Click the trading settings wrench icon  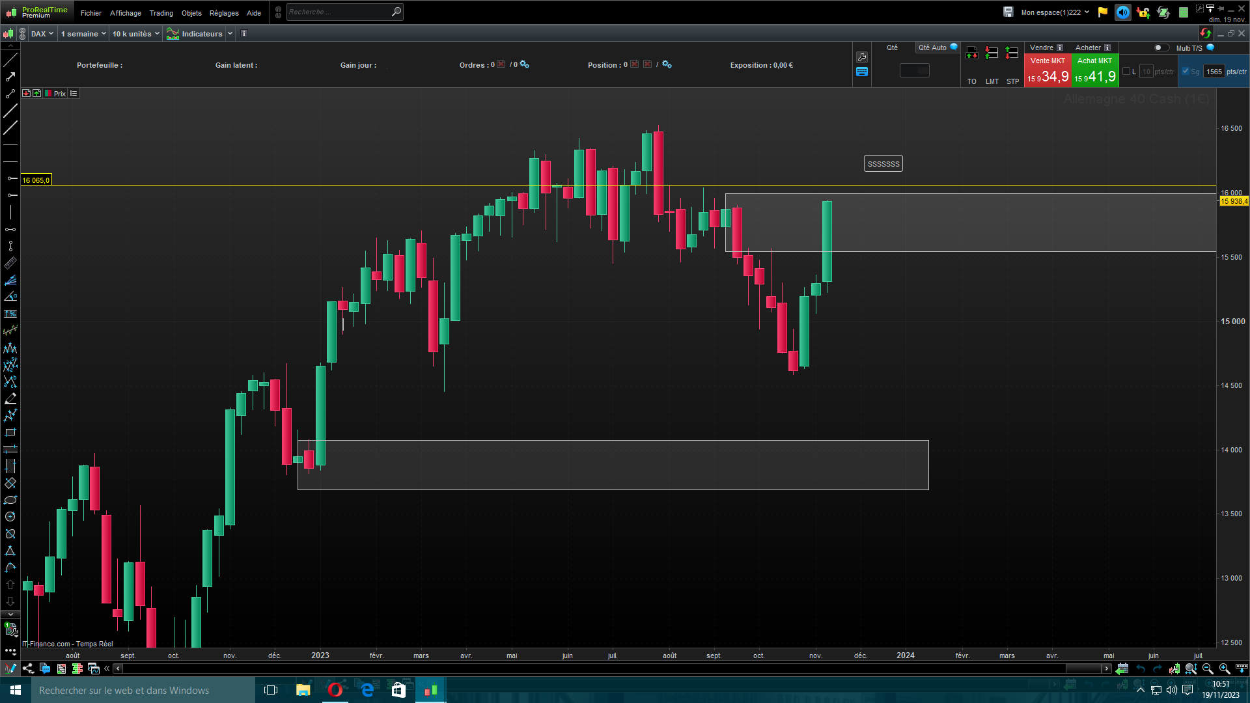862,57
